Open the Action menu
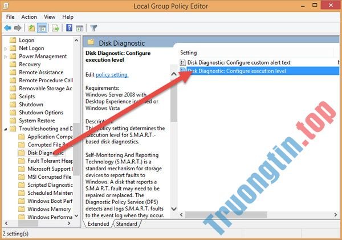 pyautogui.click(x=29, y=17)
